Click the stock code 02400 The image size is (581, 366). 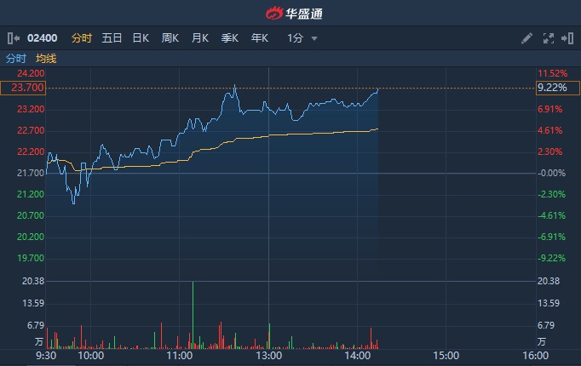[x=43, y=38]
